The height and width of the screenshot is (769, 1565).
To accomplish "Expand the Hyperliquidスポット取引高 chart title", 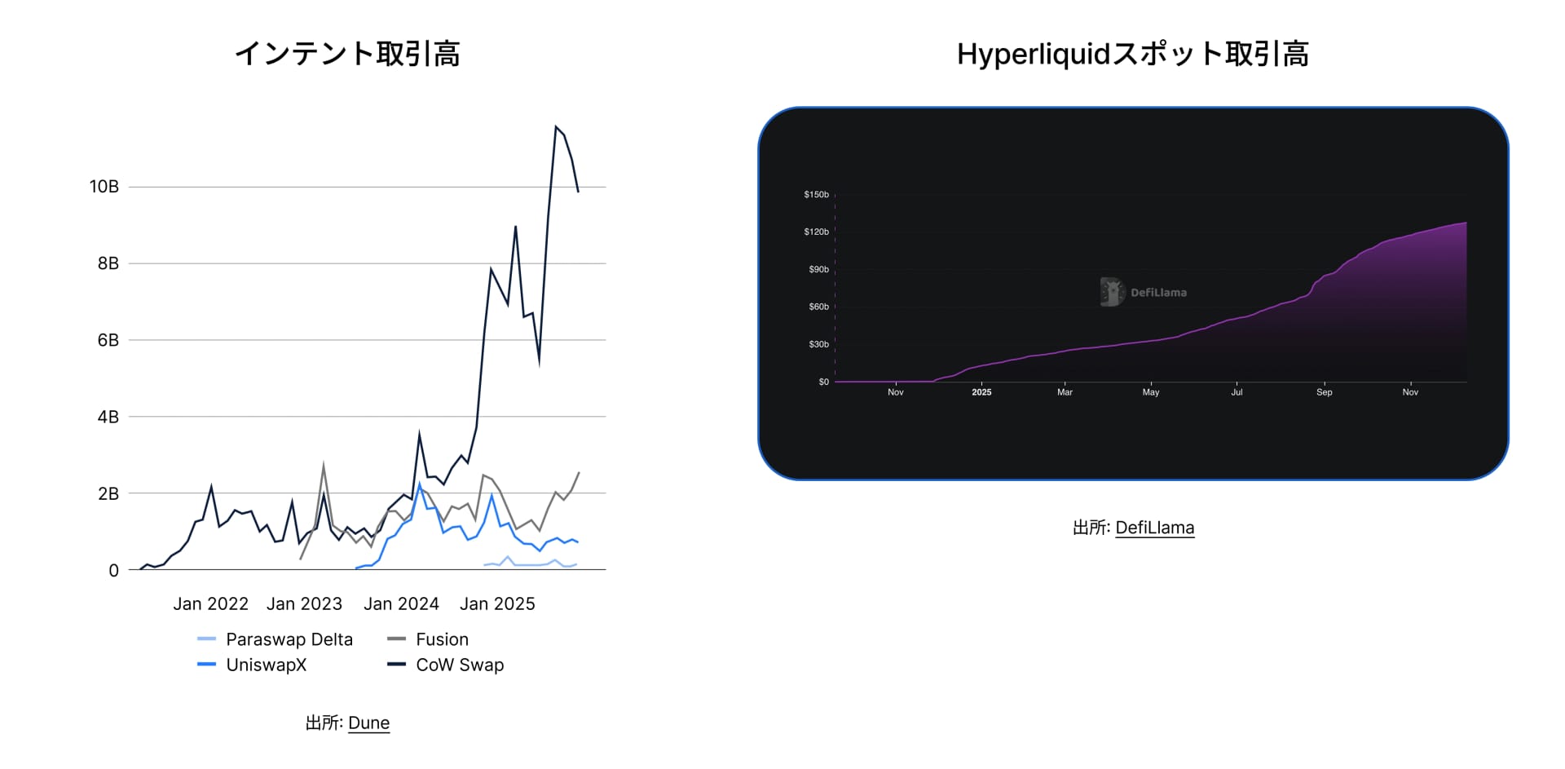I will point(1135,54).
